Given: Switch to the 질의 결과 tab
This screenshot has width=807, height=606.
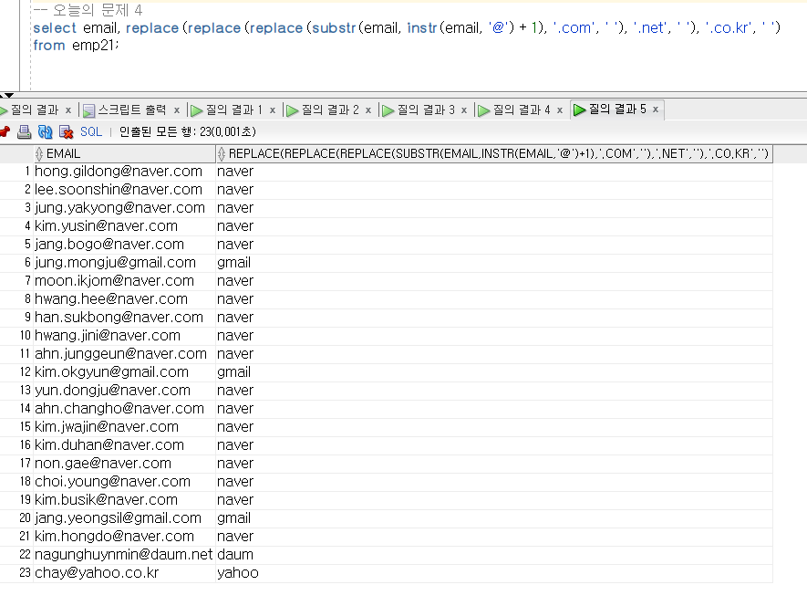Looking at the screenshot, I should 34,110.
